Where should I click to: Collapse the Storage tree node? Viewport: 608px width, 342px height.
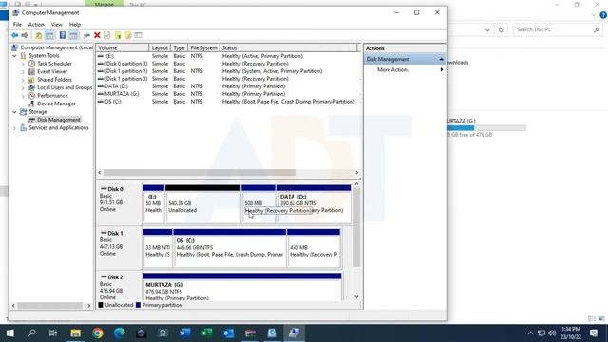pyautogui.click(x=15, y=112)
